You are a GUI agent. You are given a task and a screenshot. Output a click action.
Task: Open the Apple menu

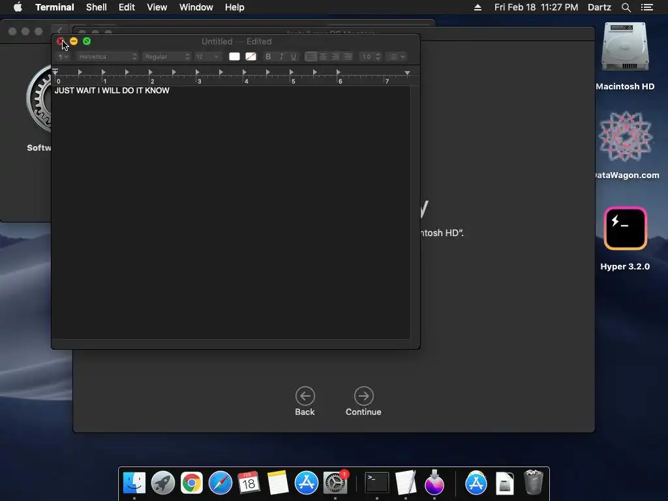coord(18,7)
